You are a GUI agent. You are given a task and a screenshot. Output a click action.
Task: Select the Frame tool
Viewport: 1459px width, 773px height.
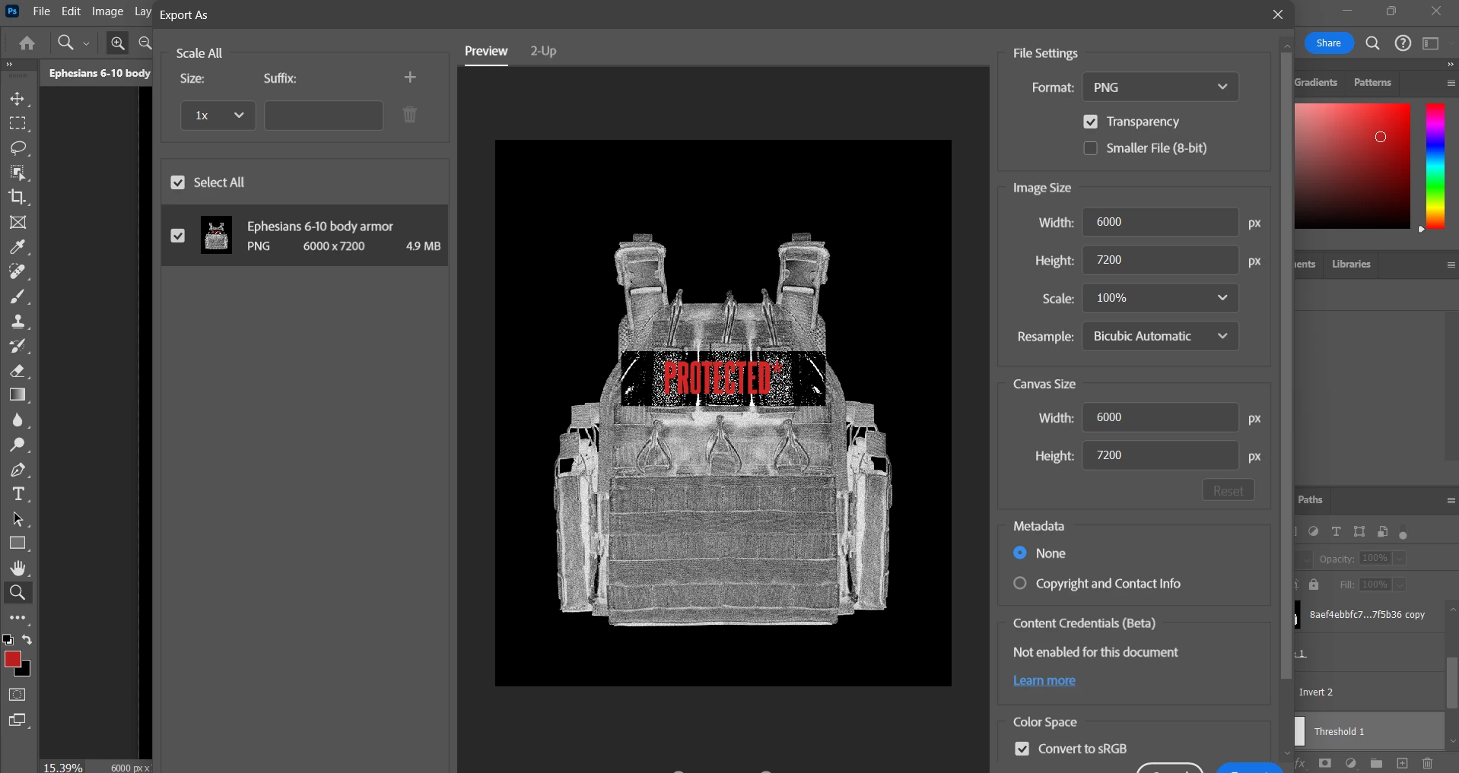click(x=17, y=223)
